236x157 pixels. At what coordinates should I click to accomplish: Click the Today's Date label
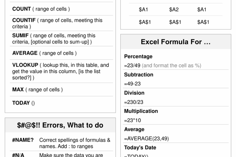click(140, 148)
